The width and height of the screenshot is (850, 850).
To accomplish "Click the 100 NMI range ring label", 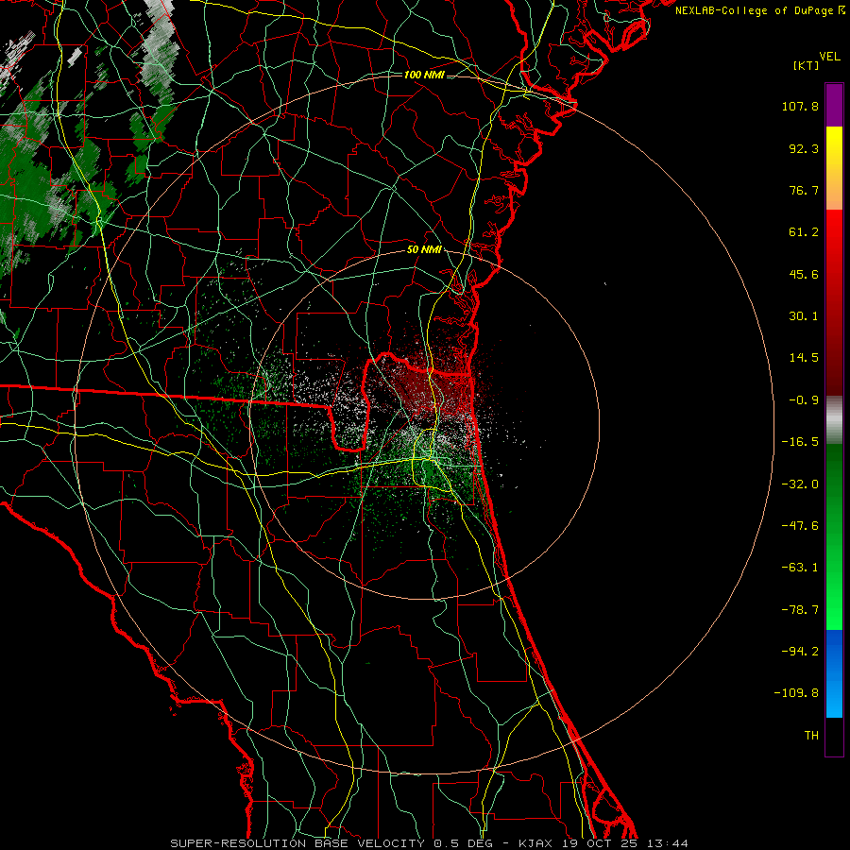I will point(424,75).
